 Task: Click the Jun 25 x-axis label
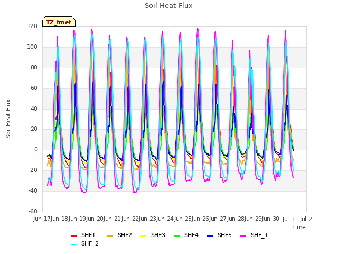(184, 219)
